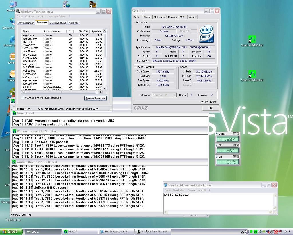293x235 pixels.
Task: Select the notepad.exe process row
Action: click(x=62, y=83)
